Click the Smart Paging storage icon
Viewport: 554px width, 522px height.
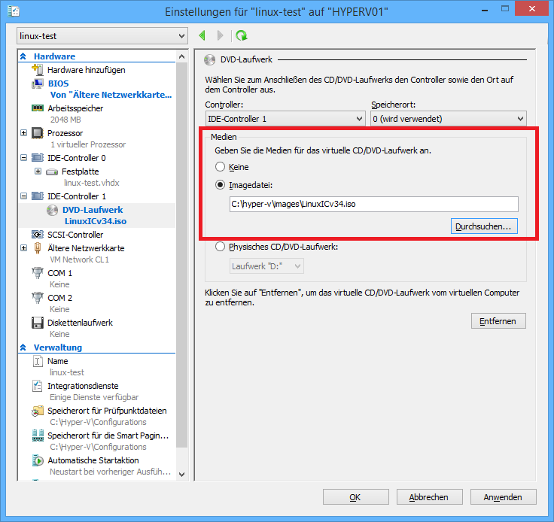[x=38, y=436]
